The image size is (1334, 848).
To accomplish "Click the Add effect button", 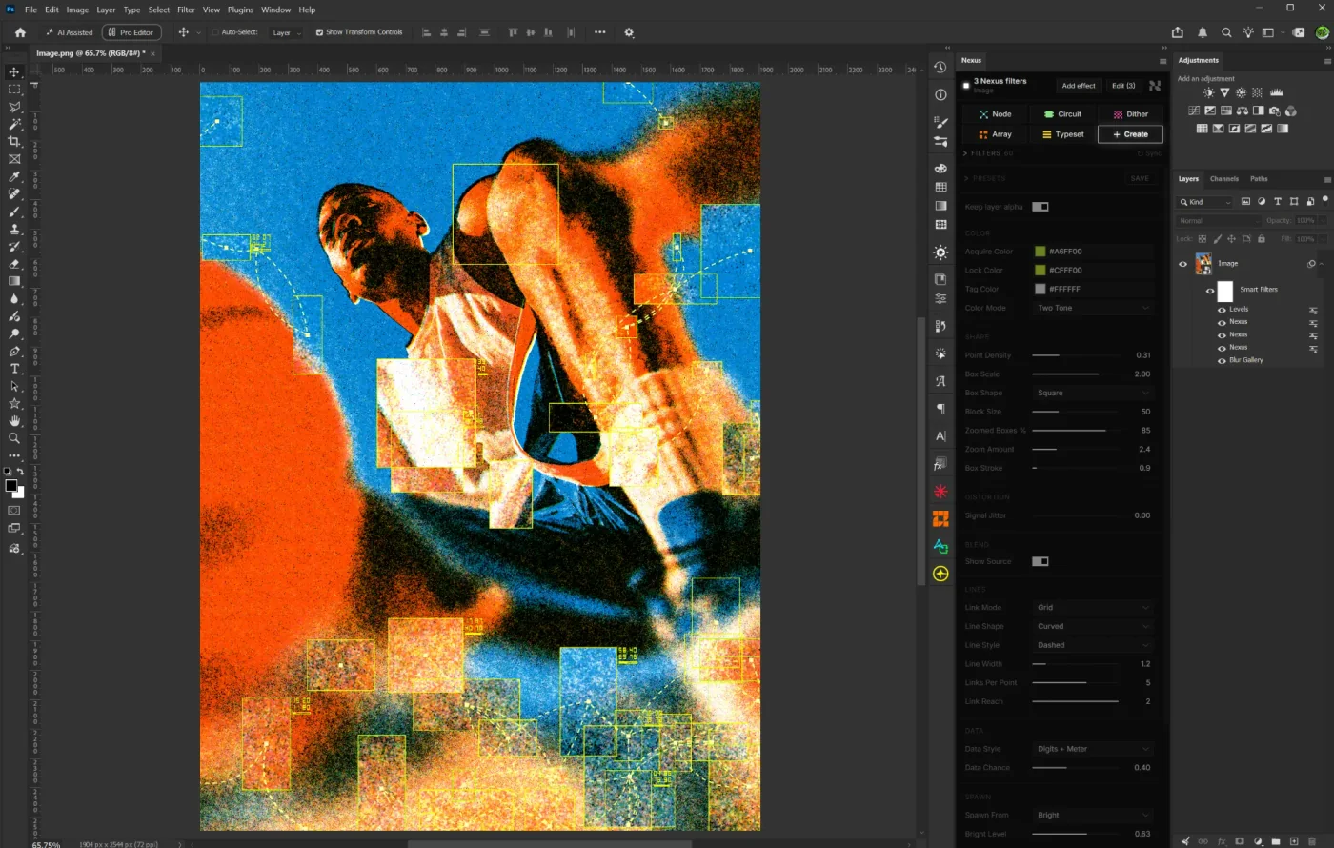I will click(1079, 86).
